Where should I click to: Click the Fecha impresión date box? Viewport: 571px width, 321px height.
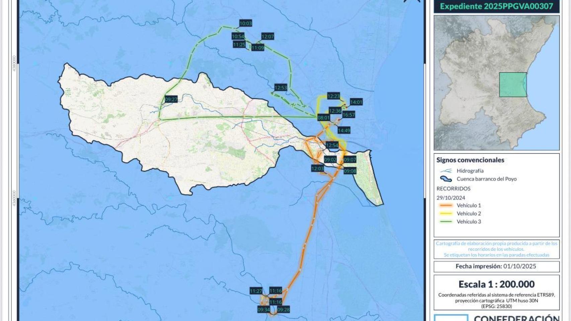coord(496,266)
